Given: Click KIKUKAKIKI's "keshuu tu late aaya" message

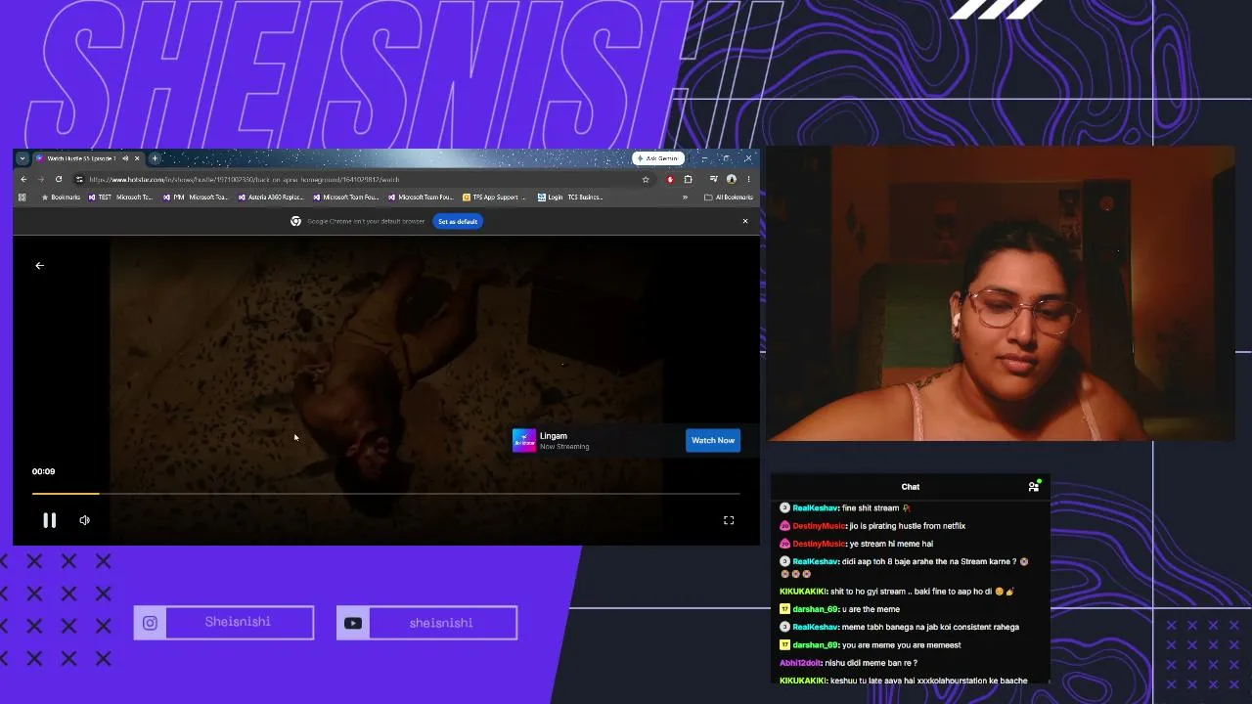Looking at the screenshot, I should pyautogui.click(x=904, y=681).
